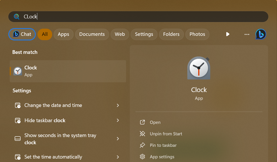Image resolution: width=277 pixels, height=162 pixels.
Task: Click the App settings gear icon
Action: (x=142, y=157)
